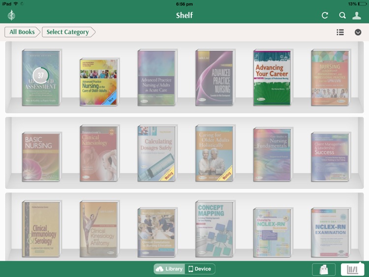The height and width of the screenshot is (277, 369).
Task: Open the Select Category chooser
Action: click(68, 32)
